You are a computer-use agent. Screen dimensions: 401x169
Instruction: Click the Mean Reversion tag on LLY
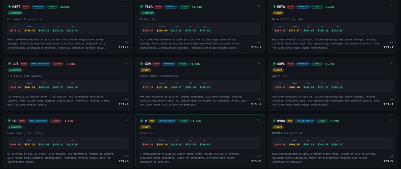40,64
